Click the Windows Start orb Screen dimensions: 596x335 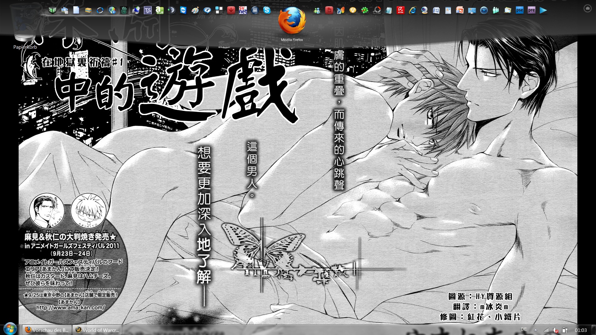[10, 329]
